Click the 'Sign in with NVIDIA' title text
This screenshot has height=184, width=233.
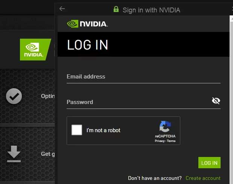(151, 10)
